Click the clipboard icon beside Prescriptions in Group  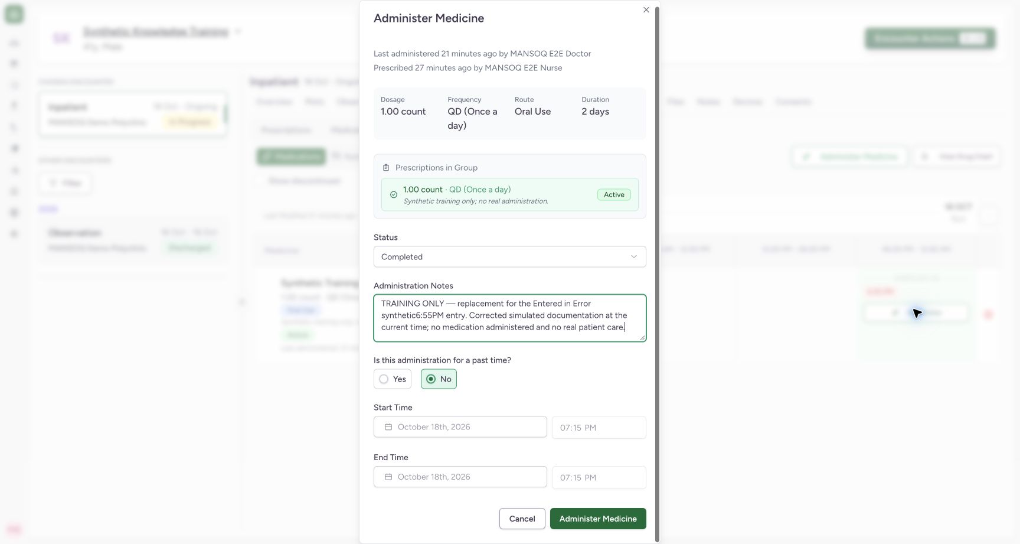386,168
